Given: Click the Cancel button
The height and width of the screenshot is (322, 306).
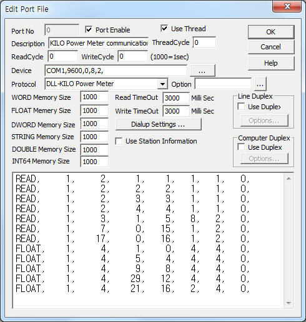Looking at the screenshot, I should [271, 47].
